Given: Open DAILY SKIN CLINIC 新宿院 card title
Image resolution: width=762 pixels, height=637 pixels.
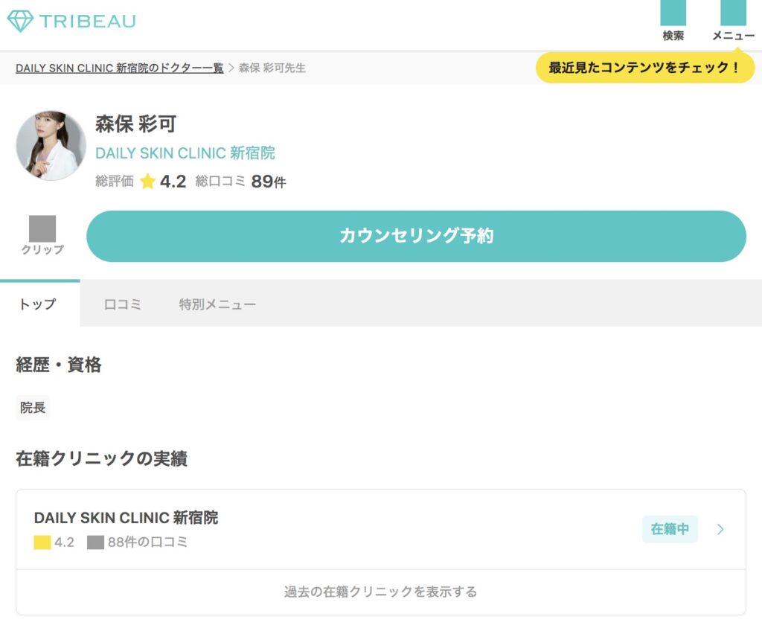Looking at the screenshot, I should click(x=126, y=518).
